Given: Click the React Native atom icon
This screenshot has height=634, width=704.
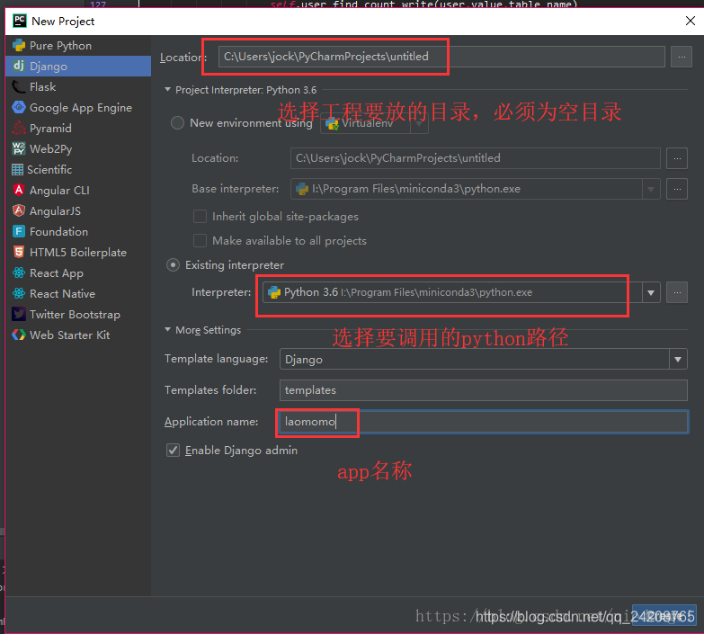Looking at the screenshot, I should click(x=19, y=293).
